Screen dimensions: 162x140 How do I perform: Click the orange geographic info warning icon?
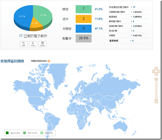[49, 61]
